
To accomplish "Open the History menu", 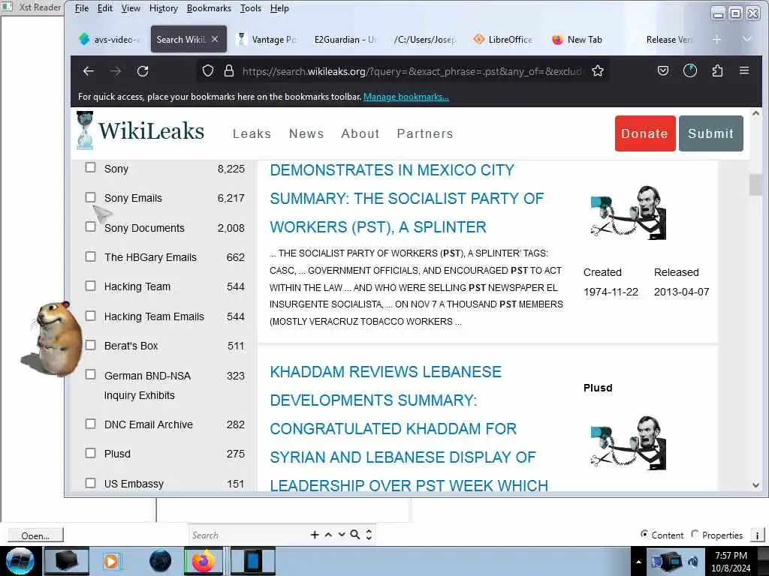I will 163,8.
